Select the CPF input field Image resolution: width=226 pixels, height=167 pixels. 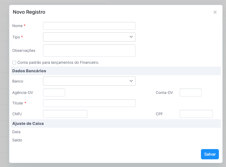click(196, 114)
